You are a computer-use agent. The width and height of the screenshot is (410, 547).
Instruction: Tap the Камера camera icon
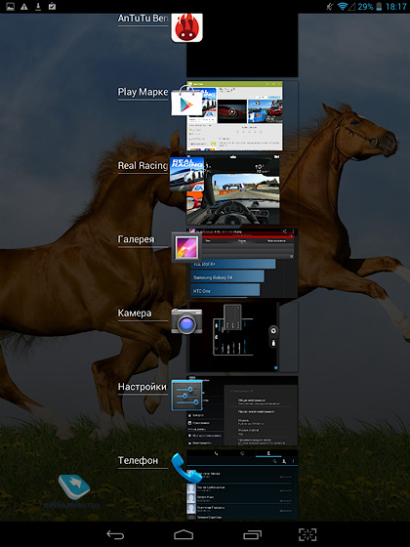tap(186, 321)
